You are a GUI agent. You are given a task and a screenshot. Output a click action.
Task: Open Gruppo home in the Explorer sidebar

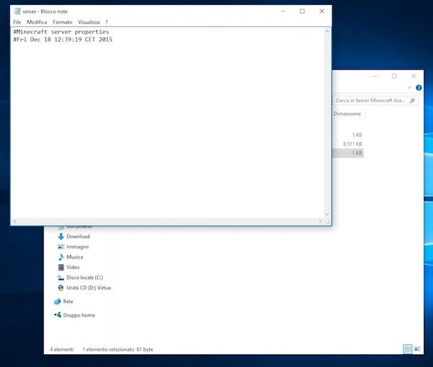pyautogui.click(x=79, y=315)
